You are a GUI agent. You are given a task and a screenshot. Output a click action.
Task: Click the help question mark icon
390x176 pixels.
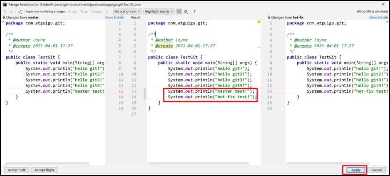click(194, 12)
